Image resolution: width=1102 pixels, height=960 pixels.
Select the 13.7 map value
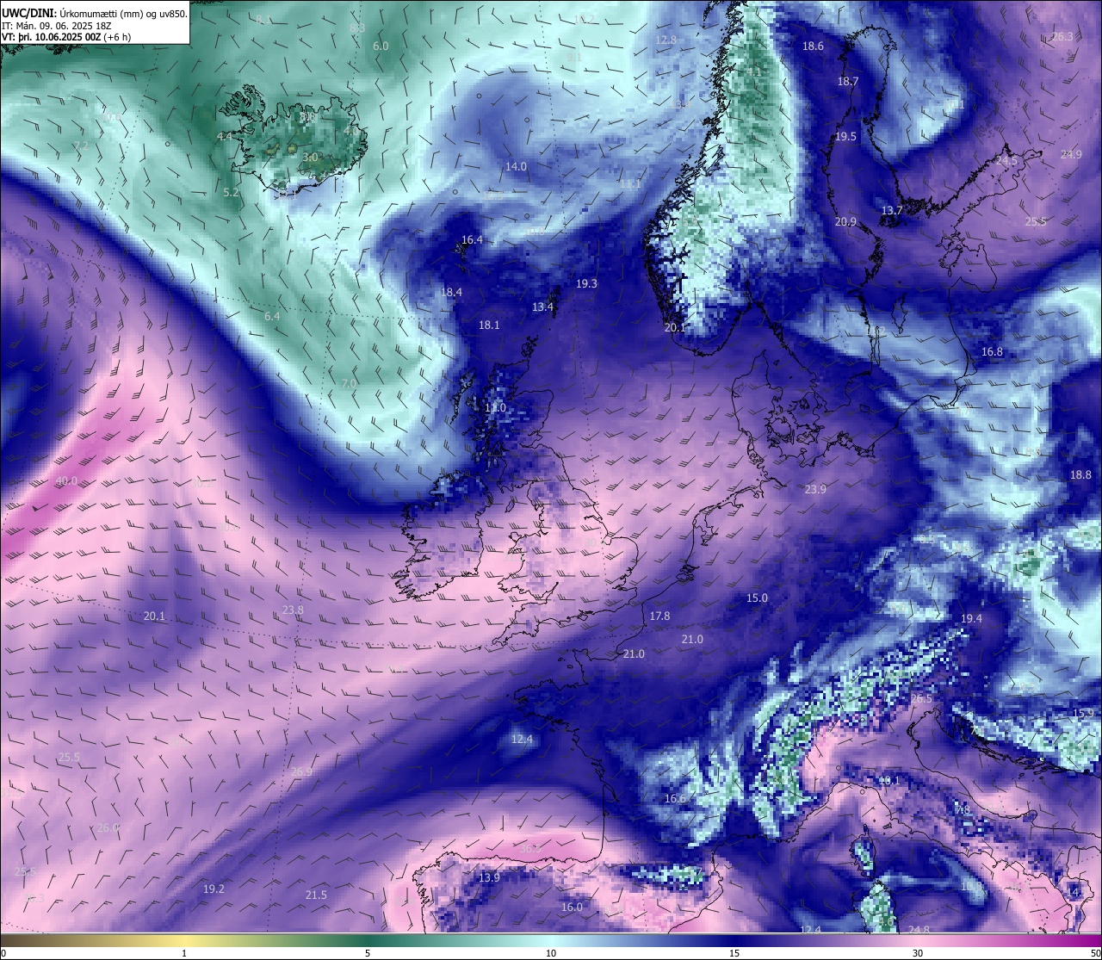(x=892, y=211)
